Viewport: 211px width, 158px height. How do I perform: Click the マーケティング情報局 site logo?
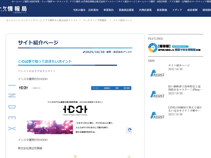pyautogui.click(x=13, y=10)
